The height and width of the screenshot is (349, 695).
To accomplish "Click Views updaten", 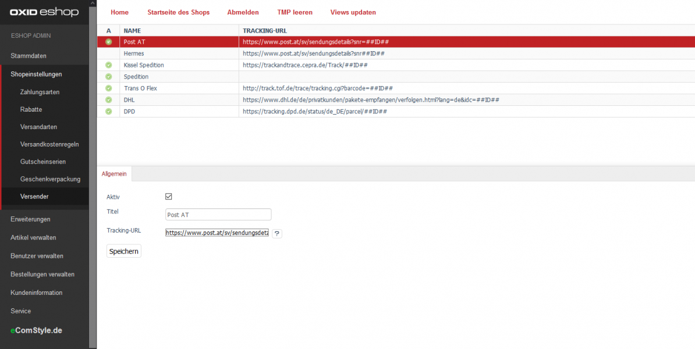I will coord(353,12).
